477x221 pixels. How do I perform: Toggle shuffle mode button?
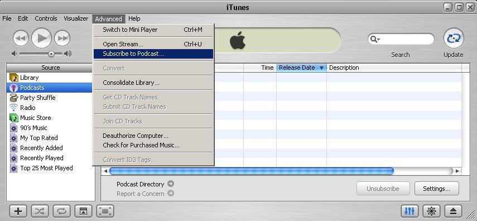pyautogui.click(x=40, y=211)
